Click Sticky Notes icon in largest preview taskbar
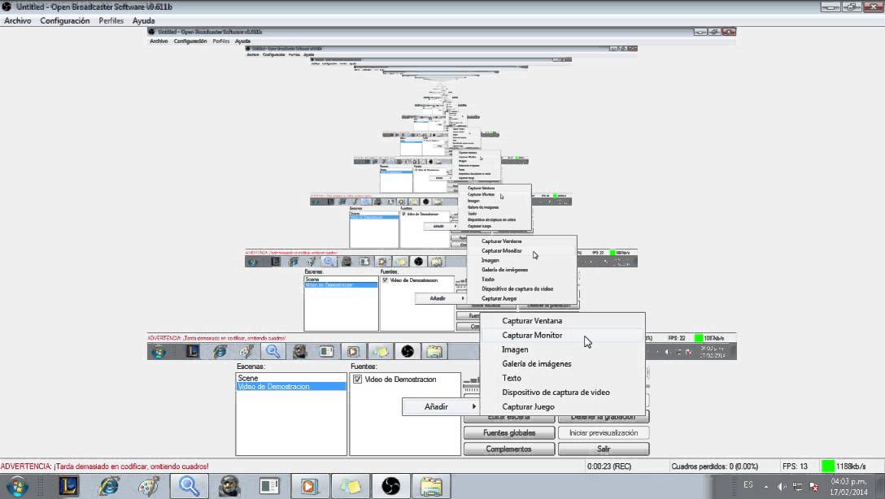885x499 pixels. coord(381,351)
